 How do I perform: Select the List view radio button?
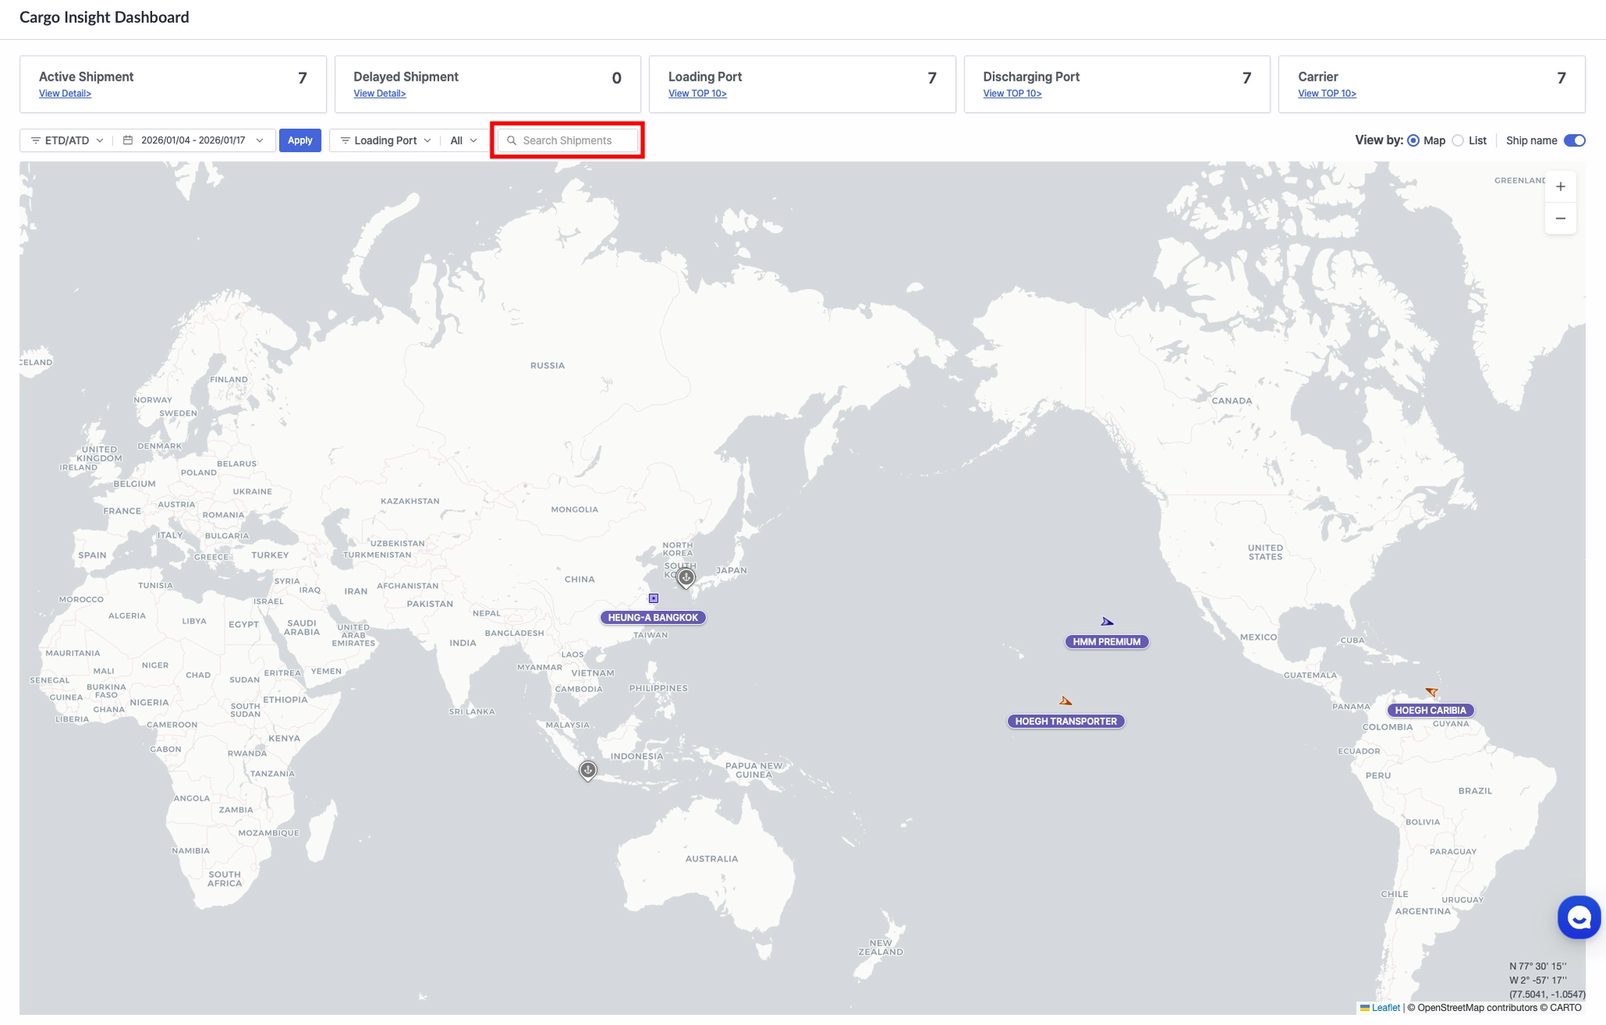1458,140
